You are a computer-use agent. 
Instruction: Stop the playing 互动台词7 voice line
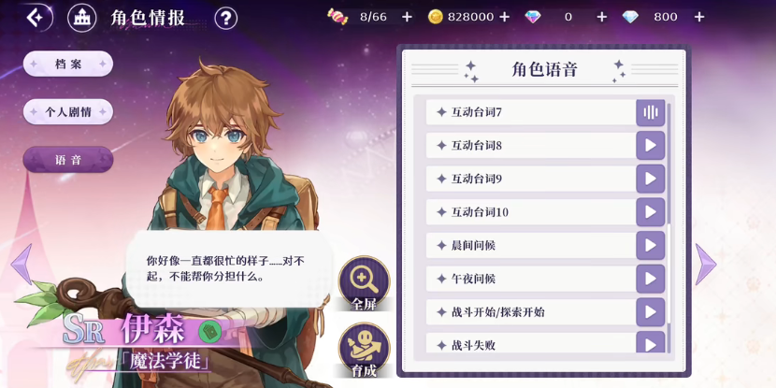[x=651, y=112]
